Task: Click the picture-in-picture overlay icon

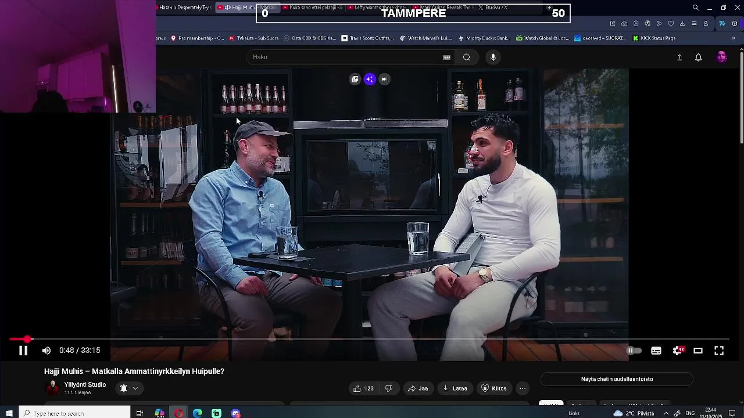Action: pyautogui.click(x=355, y=79)
